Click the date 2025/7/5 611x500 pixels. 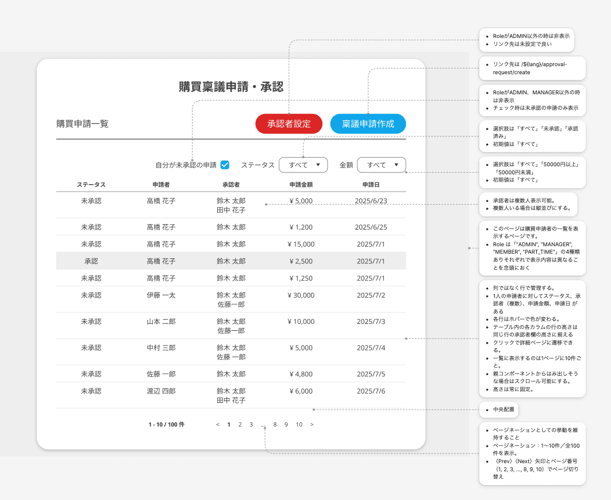point(371,374)
